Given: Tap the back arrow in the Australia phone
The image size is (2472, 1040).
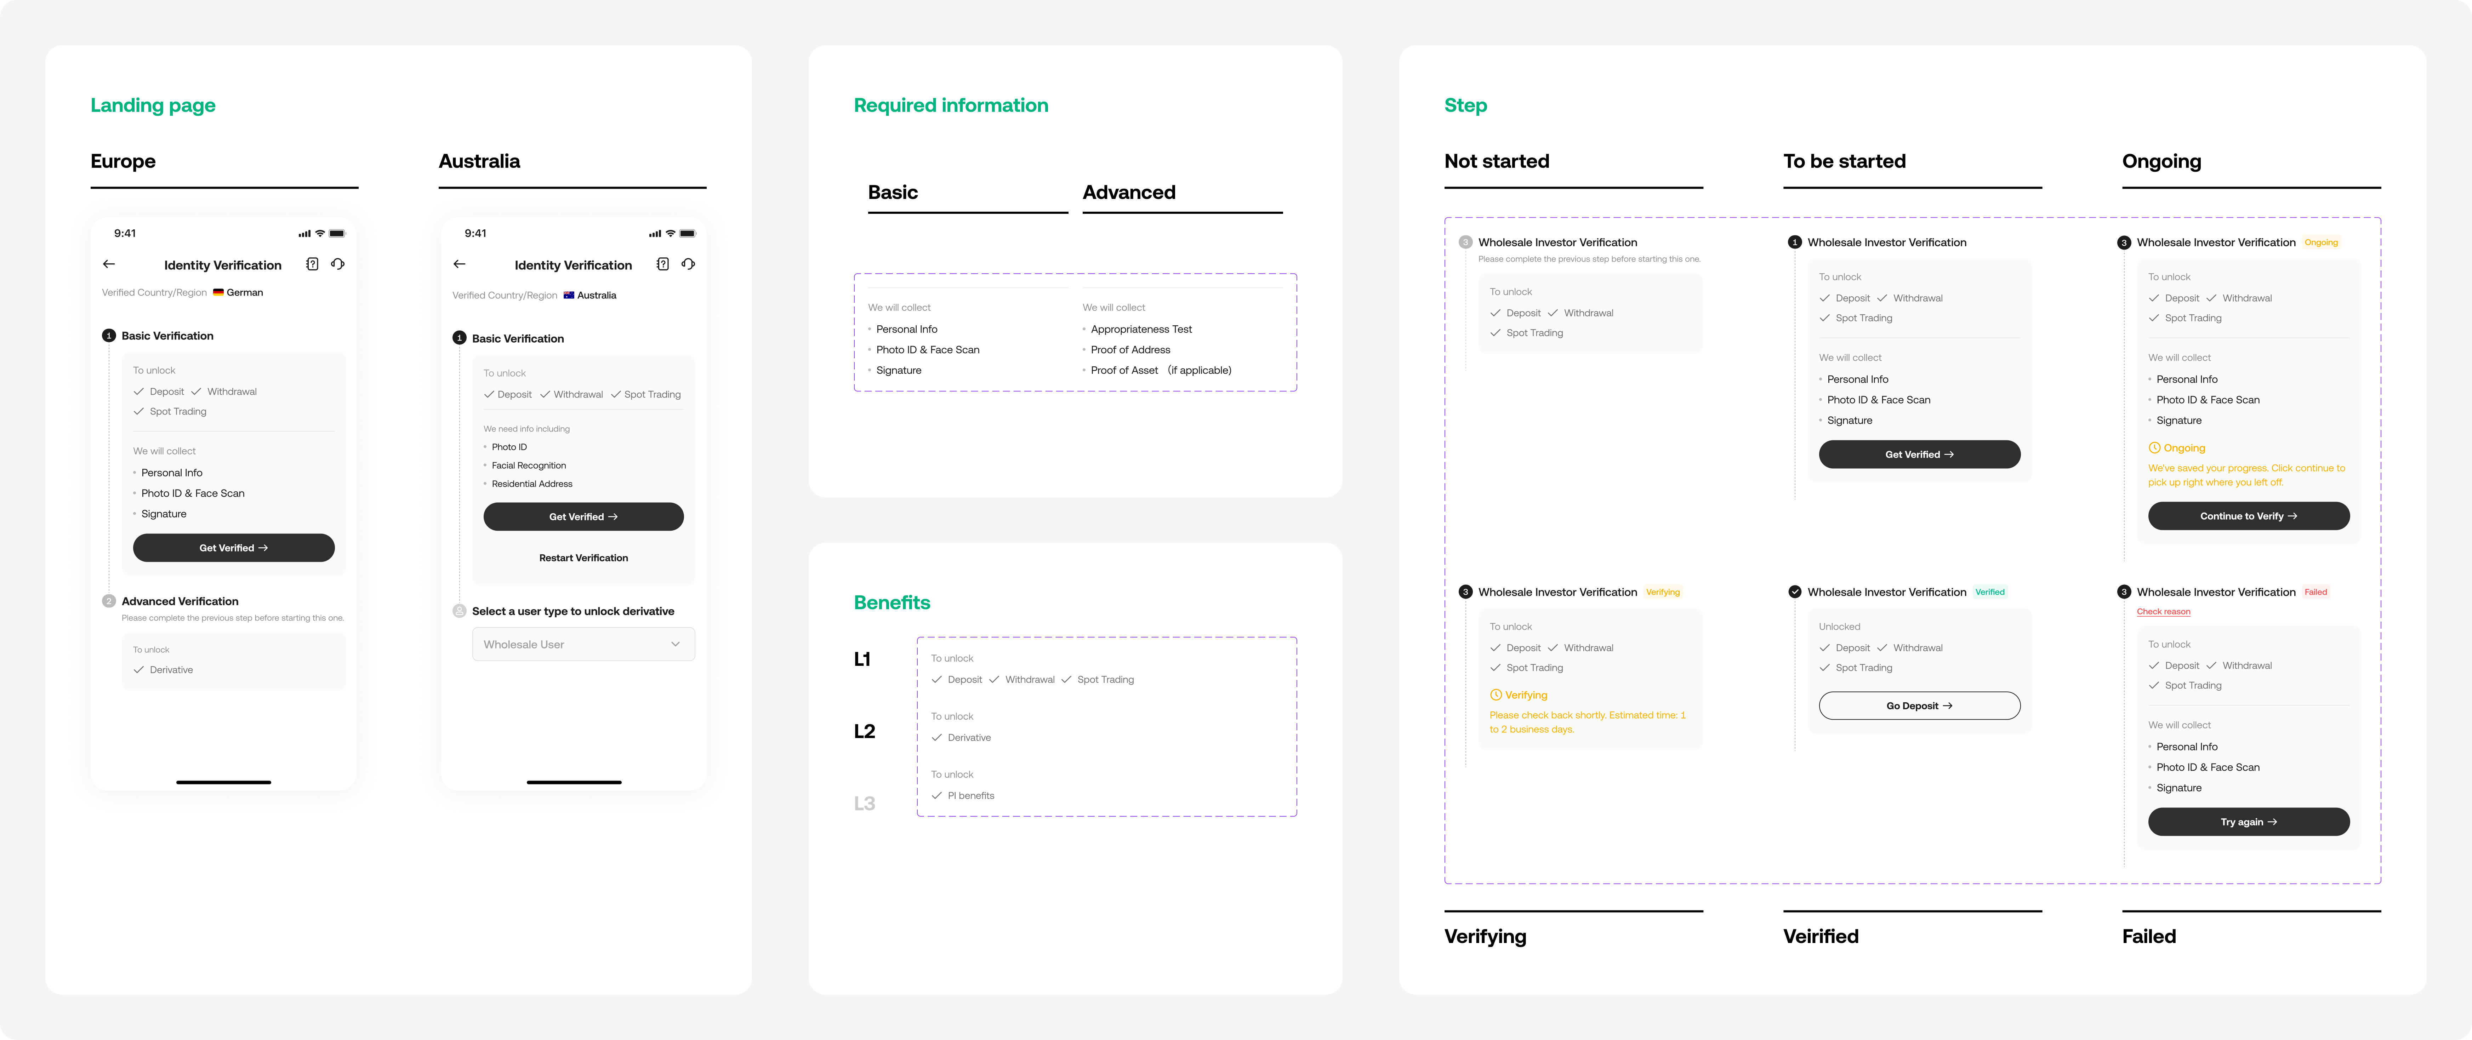Looking at the screenshot, I should pyautogui.click(x=459, y=264).
